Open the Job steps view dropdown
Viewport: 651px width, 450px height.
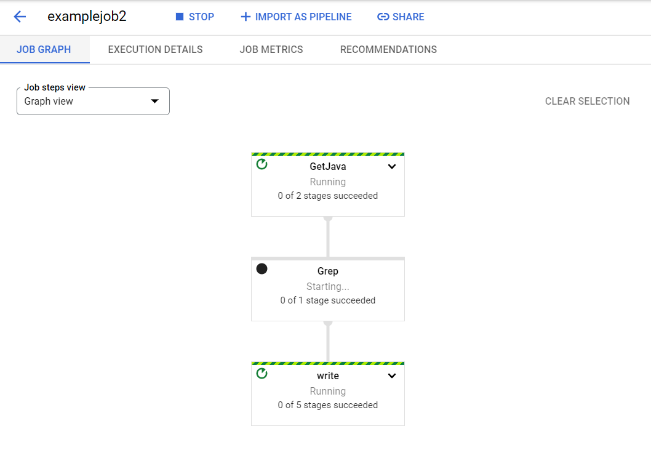click(154, 101)
